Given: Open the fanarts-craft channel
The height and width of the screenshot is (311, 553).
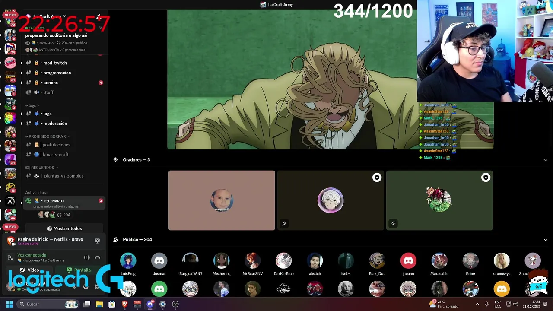Looking at the screenshot, I should [x=63, y=155].
